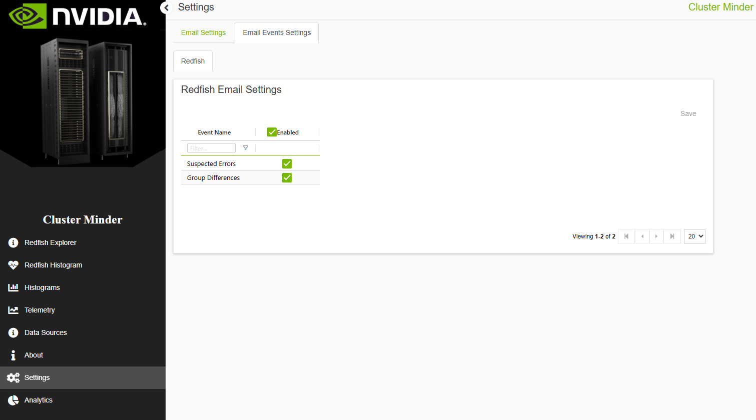The height and width of the screenshot is (420, 756).
Task: Click the Viewing 1-2 of 2 text
Action: [x=594, y=236]
